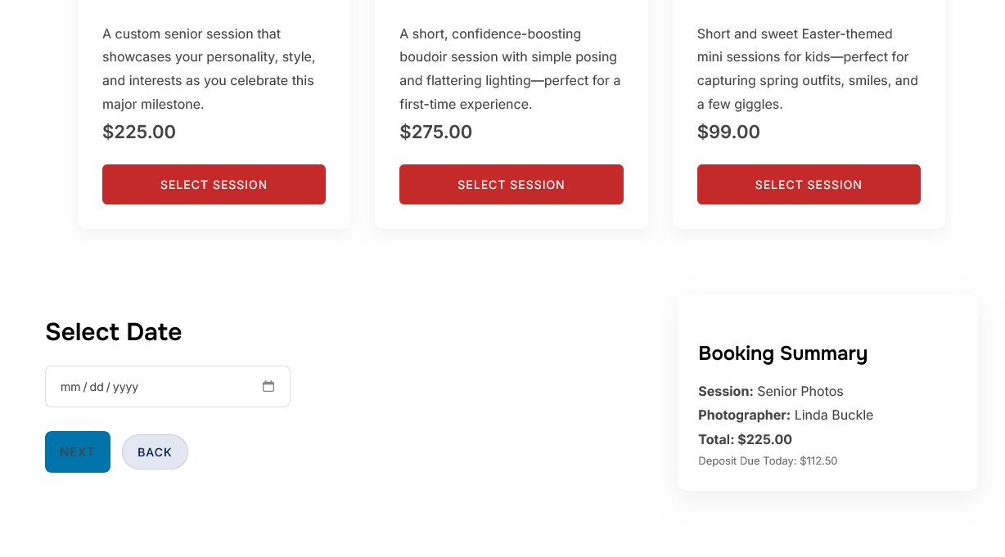1005x557 pixels.
Task: Click the boudoir session description text
Action: [x=509, y=69]
